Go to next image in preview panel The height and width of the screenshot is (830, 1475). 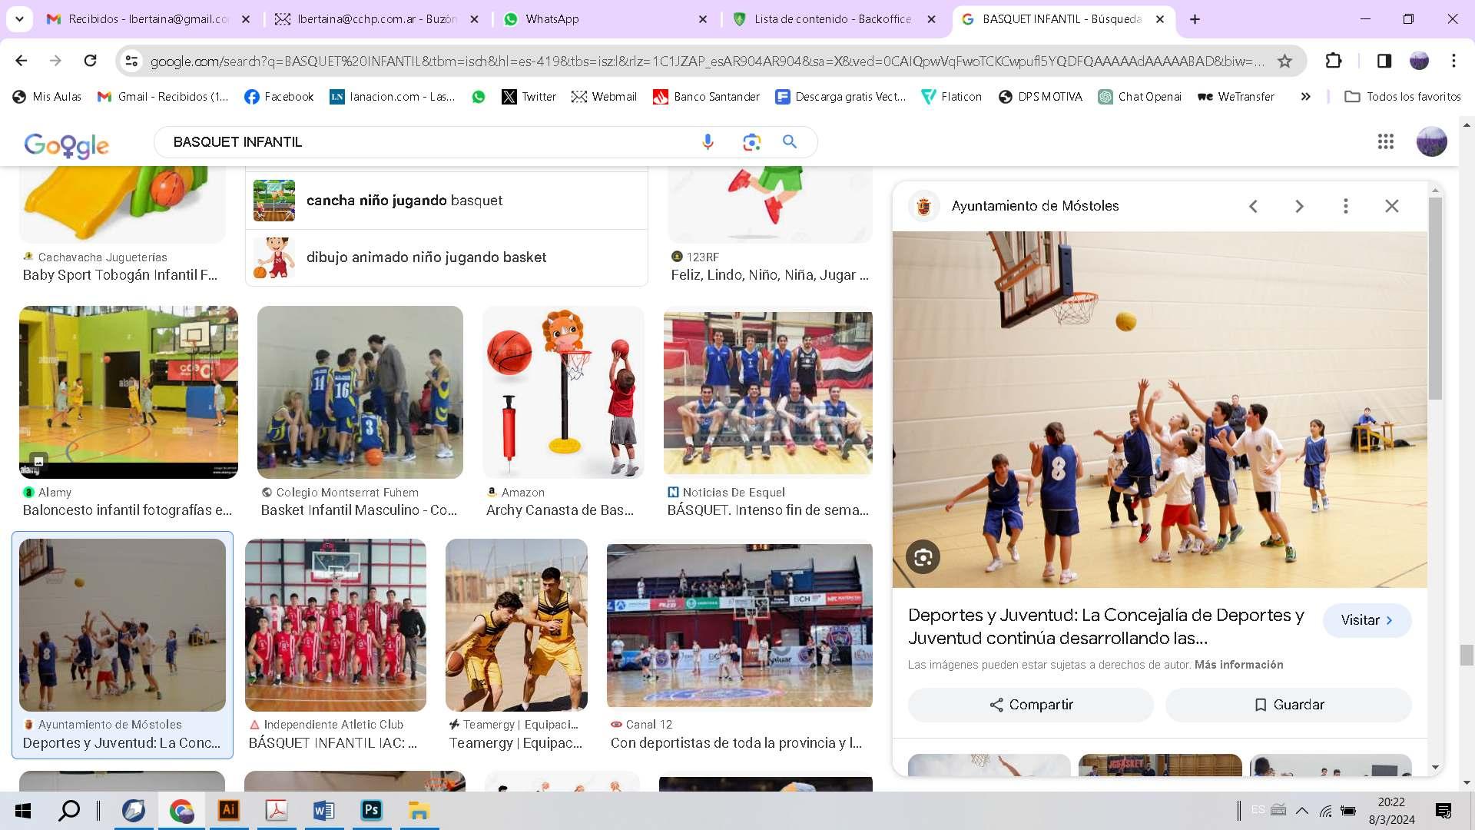1299,206
